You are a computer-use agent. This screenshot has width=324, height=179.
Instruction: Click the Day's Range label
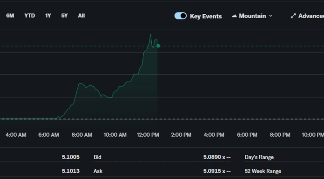[x=259, y=157]
